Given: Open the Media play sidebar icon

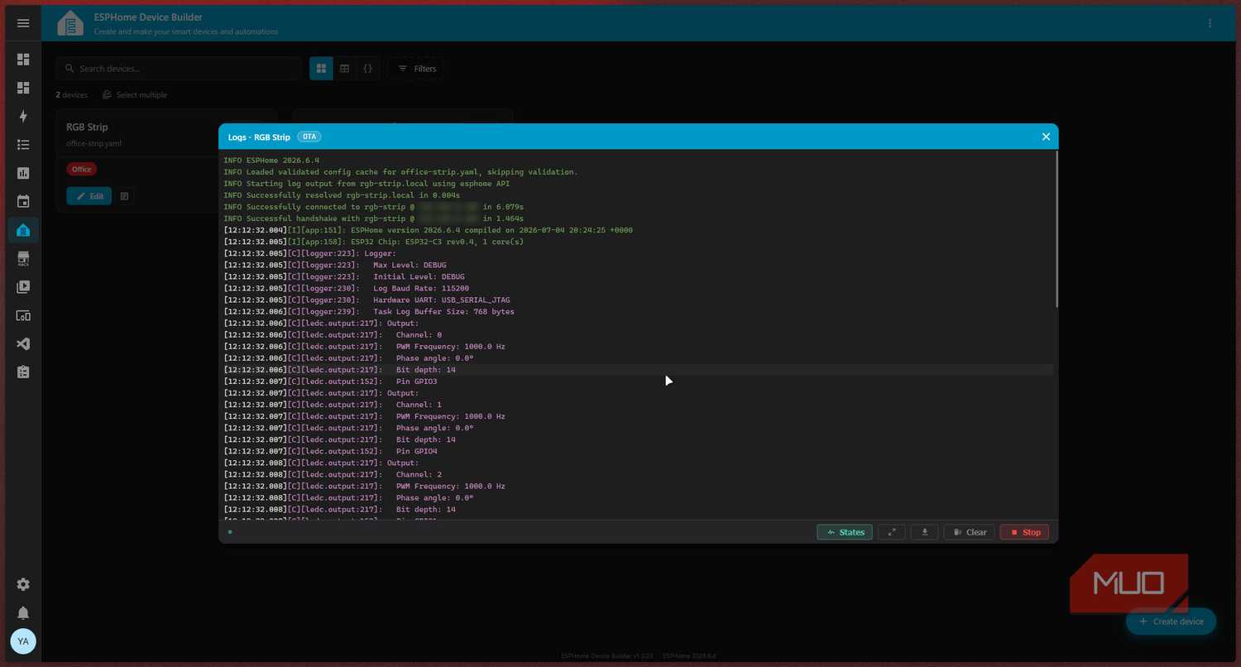Looking at the screenshot, I should pos(23,287).
